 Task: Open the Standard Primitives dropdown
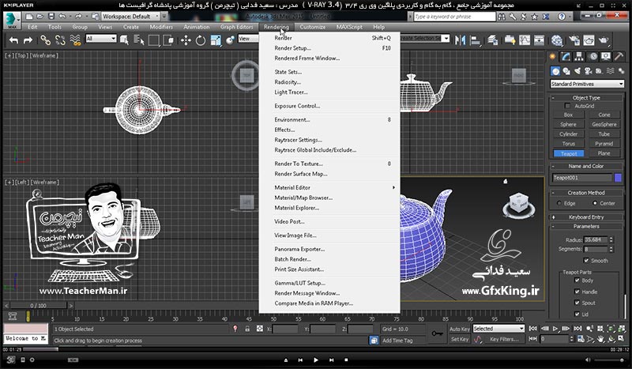pos(587,84)
